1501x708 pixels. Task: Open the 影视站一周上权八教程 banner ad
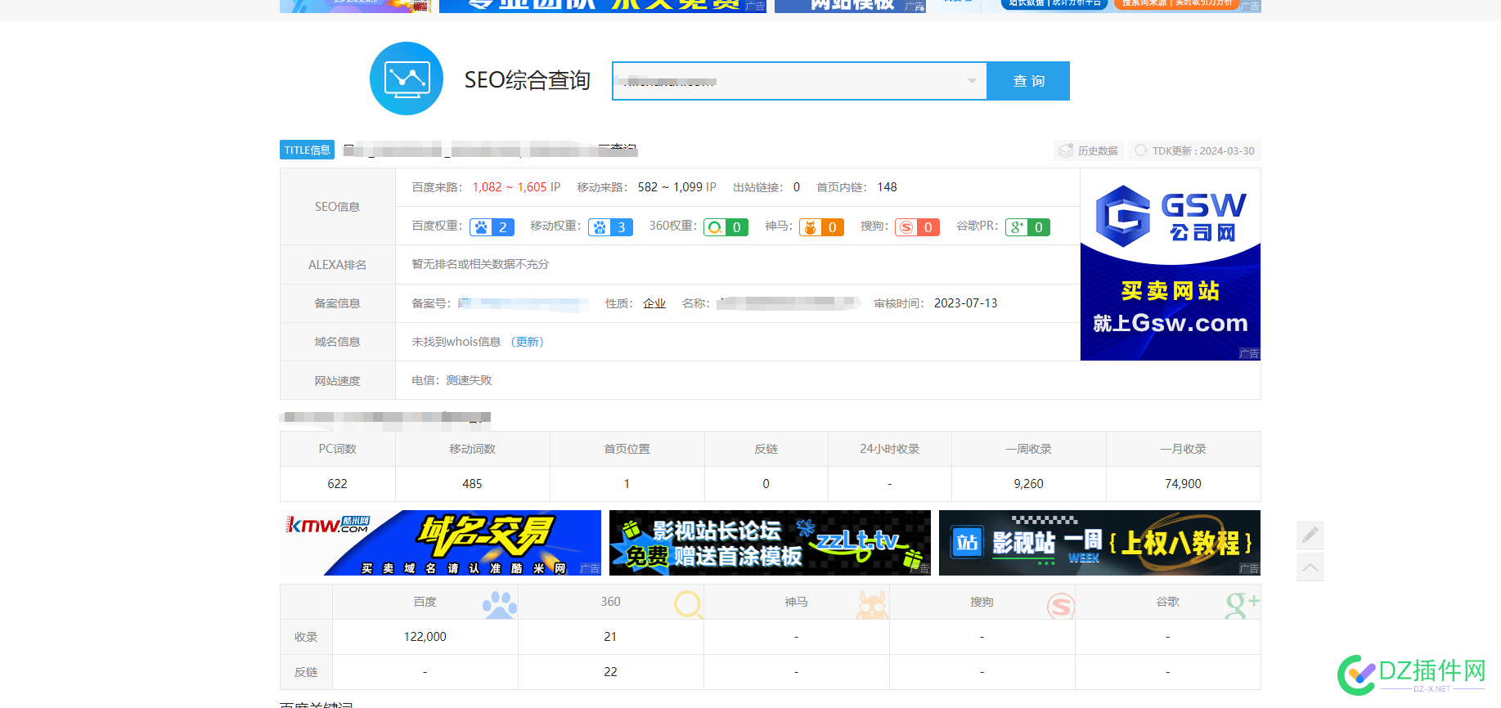[1099, 543]
